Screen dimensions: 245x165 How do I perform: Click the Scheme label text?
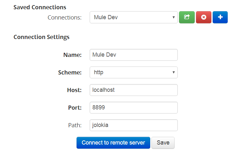[x=70, y=73]
